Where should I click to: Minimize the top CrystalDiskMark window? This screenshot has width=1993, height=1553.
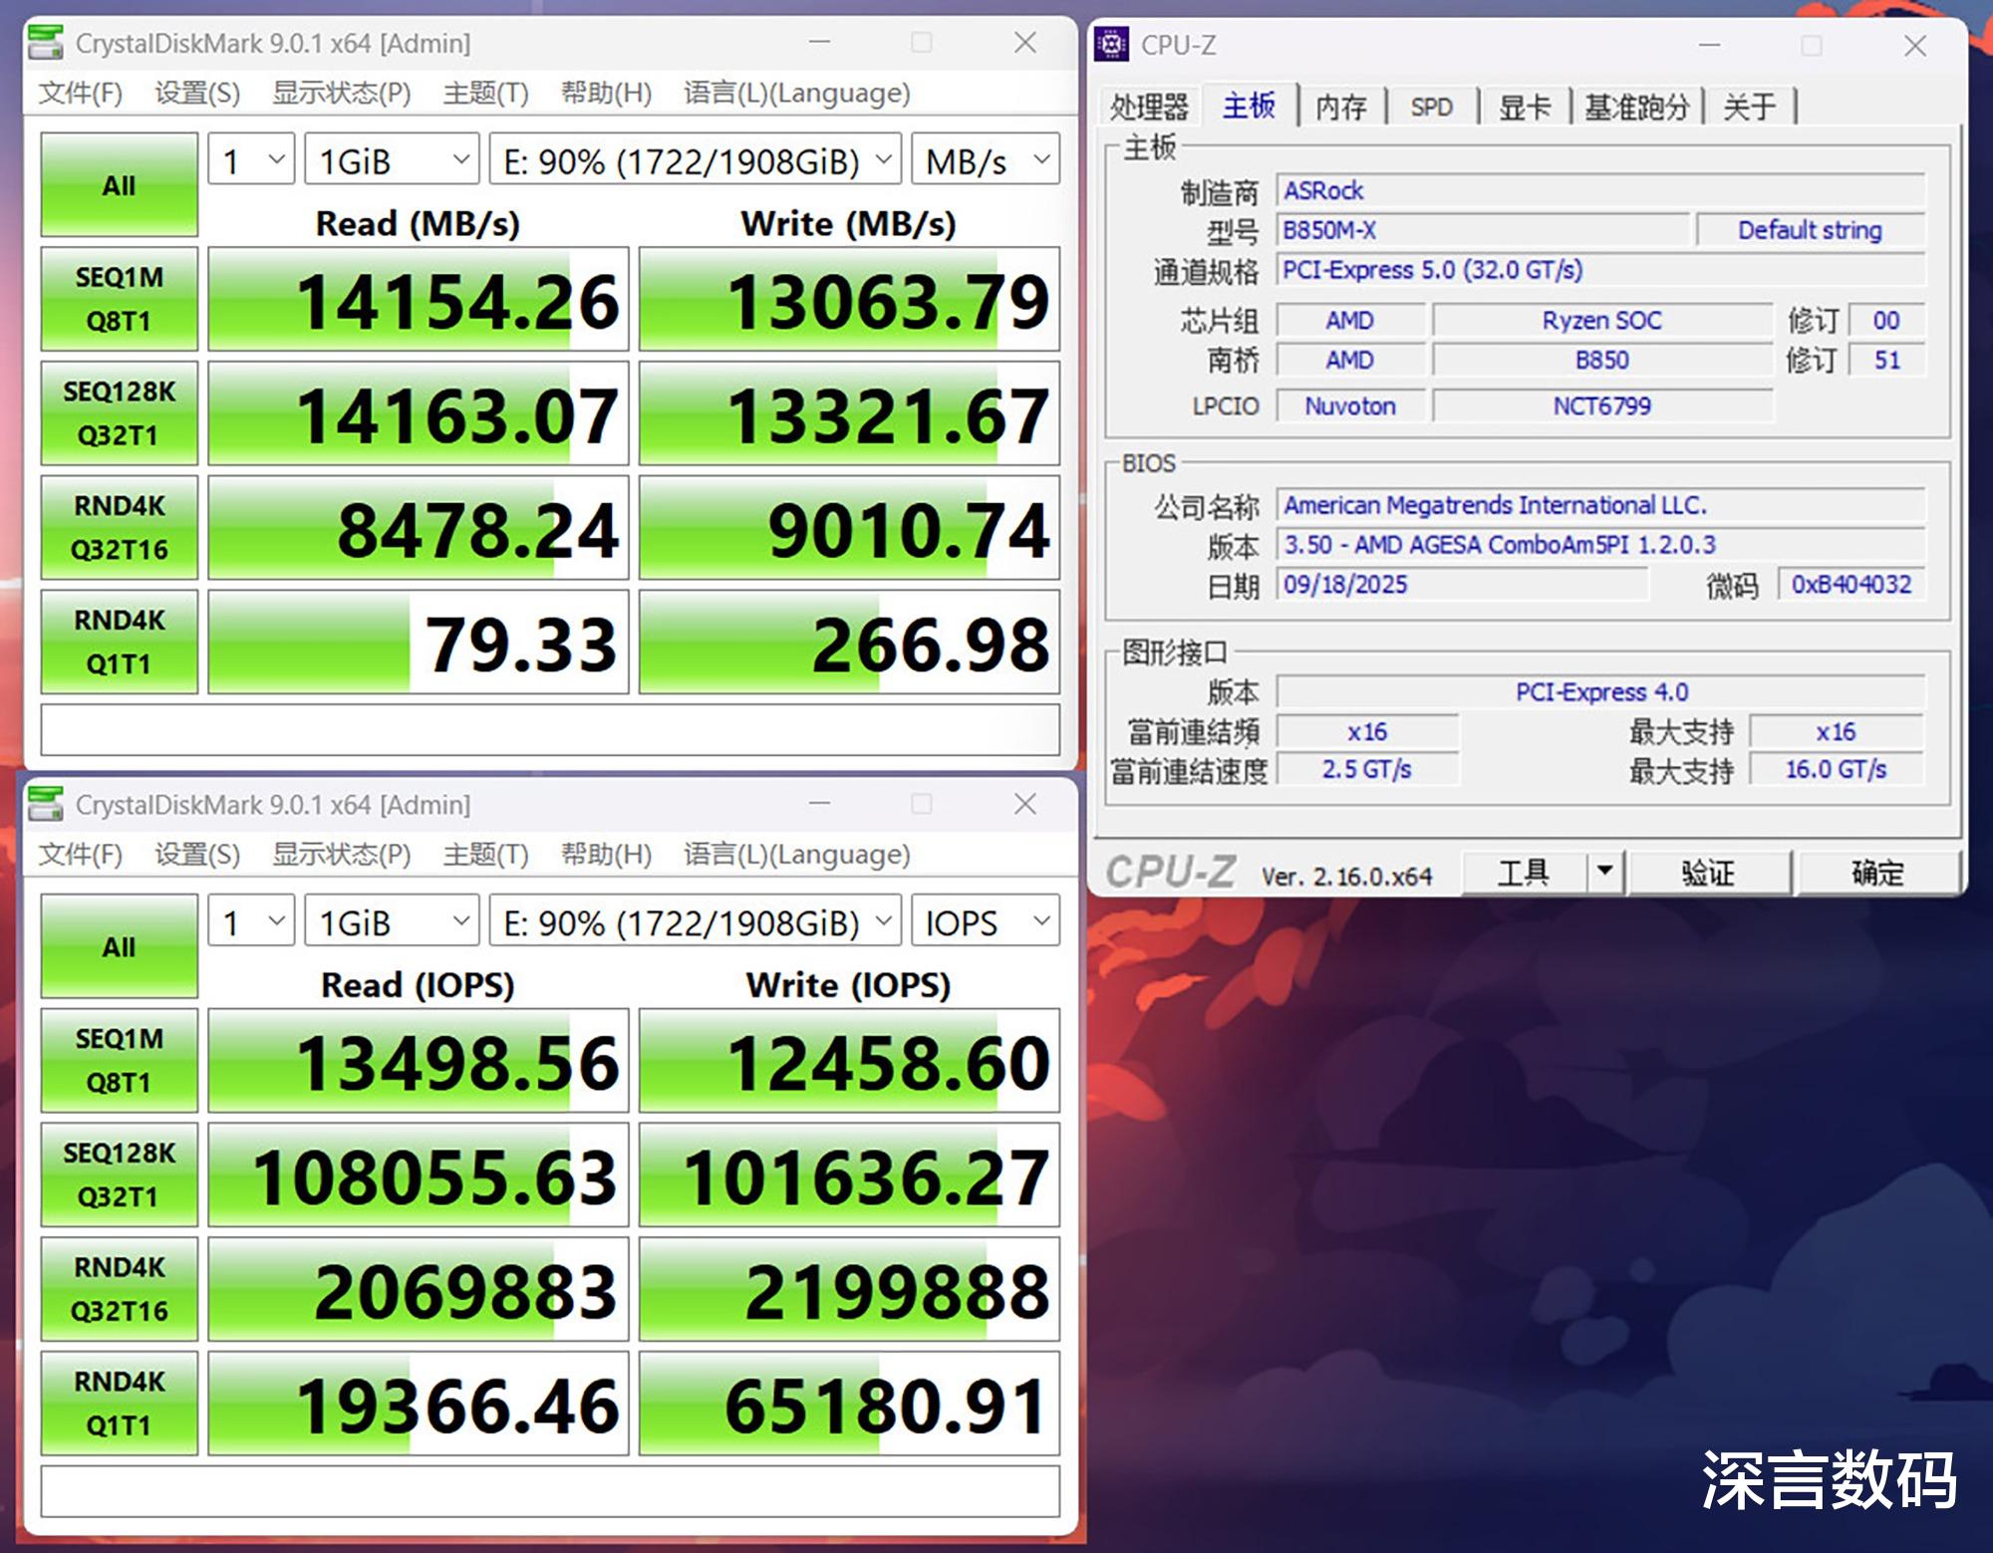[819, 43]
